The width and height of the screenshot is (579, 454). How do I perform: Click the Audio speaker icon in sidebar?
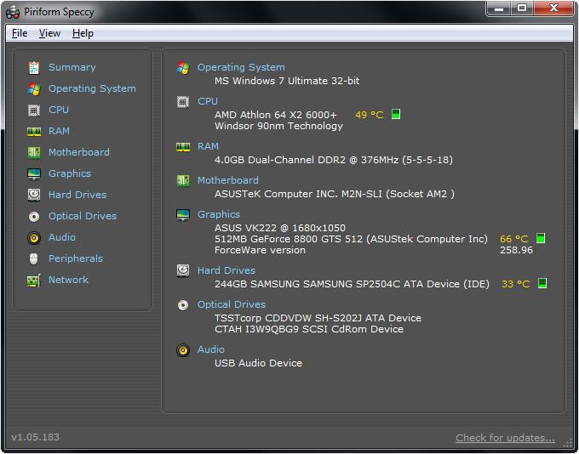[x=34, y=238]
